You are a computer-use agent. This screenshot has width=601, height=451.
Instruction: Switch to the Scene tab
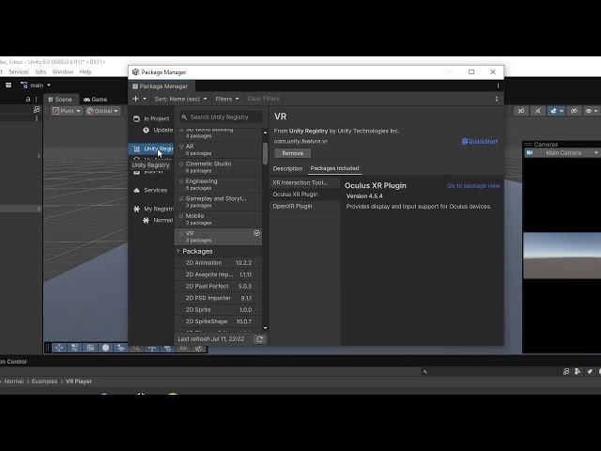coord(60,100)
